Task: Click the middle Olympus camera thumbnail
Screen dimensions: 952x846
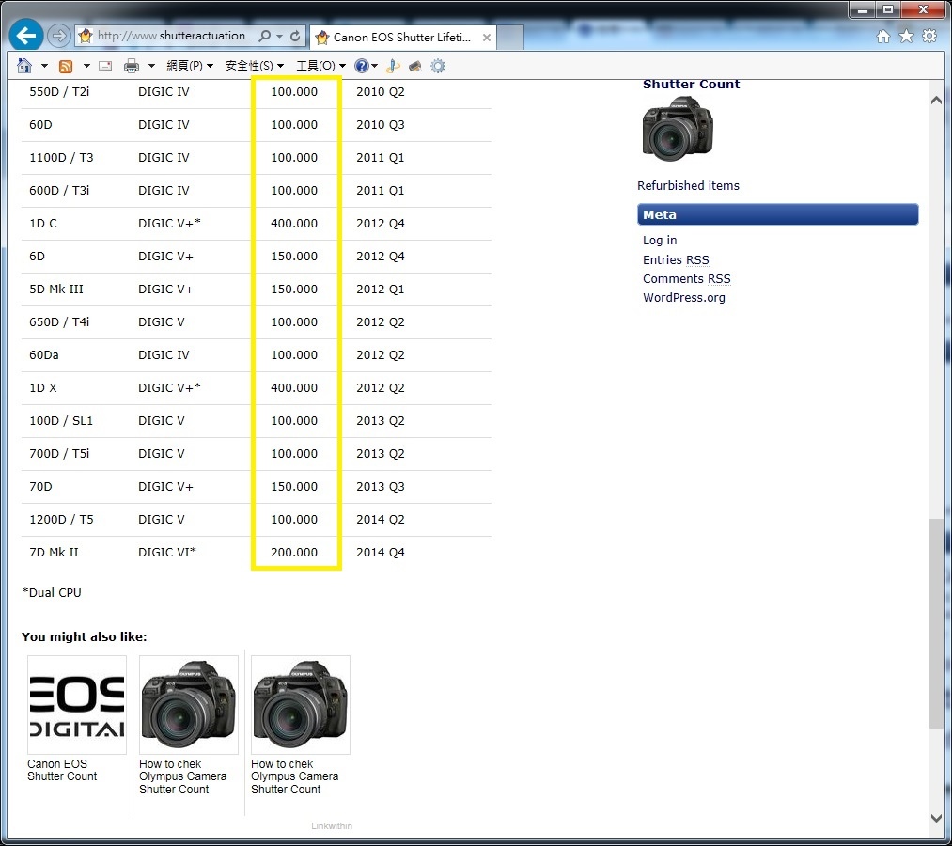Action: [x=189, y=704]
